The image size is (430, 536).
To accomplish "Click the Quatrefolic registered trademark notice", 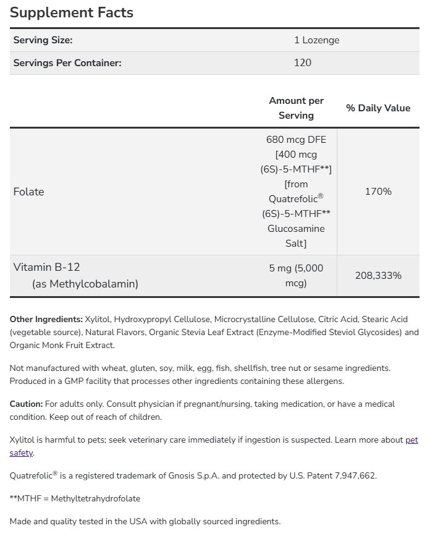I will click(193, 475).
